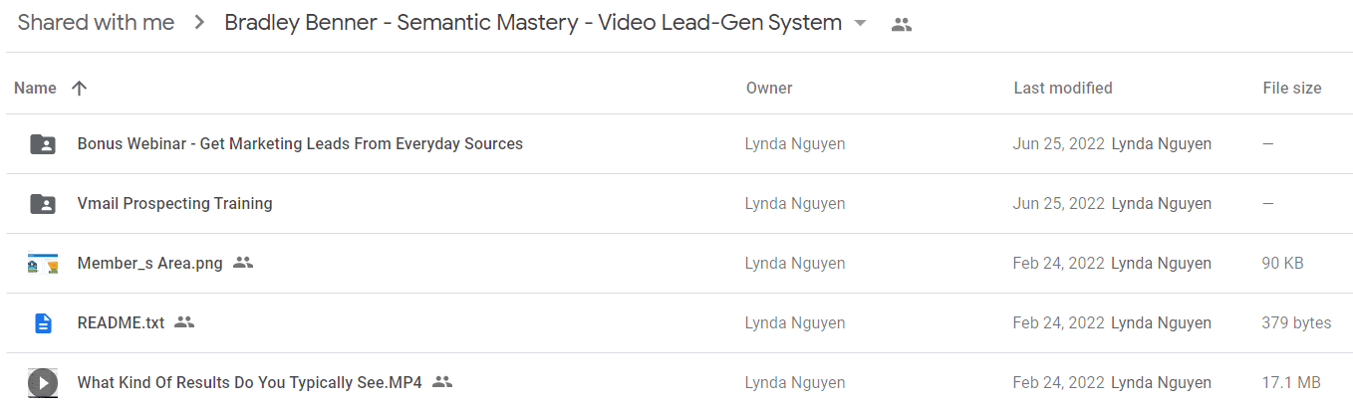
Task: Sort files by the Name column header
Action: coord(35,88)
